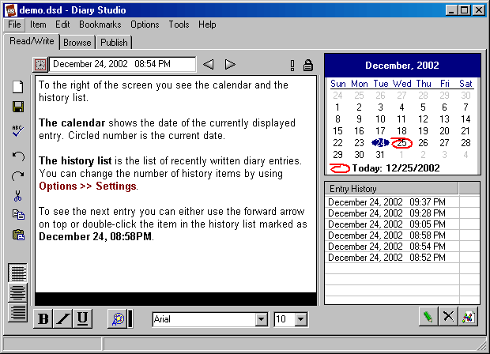This screenshot has width=490, height=354.
Task: Justify text alignment button
Action: pyautogui.click(x=18, y=312)
